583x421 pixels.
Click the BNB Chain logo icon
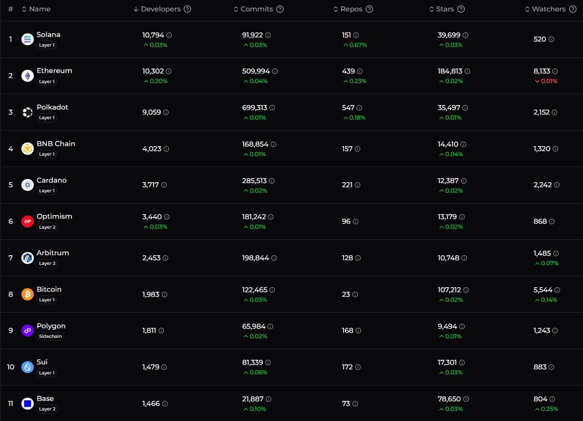(27, 148)
